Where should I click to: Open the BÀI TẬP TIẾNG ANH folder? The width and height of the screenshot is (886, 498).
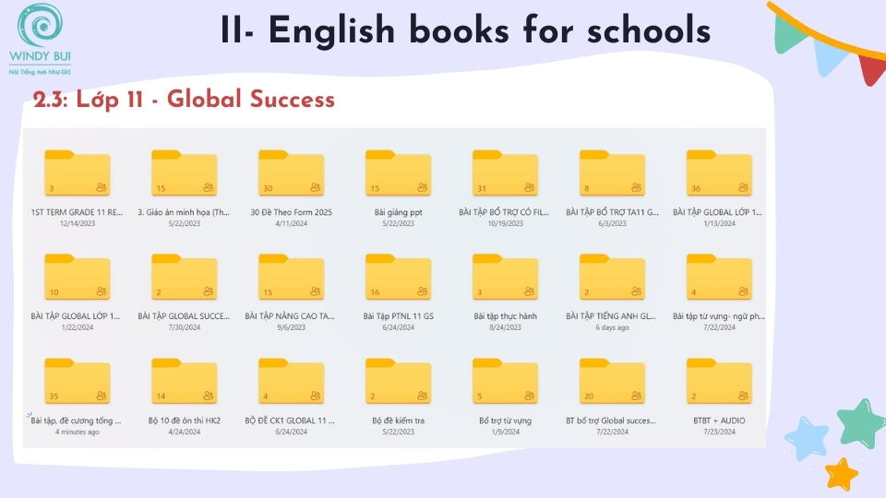pos(612,279)
